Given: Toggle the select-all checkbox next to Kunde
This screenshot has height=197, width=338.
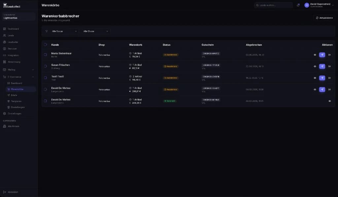Looking at the screenshot, I should coord(45,45).
